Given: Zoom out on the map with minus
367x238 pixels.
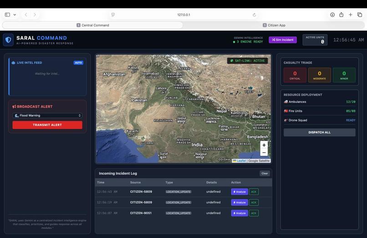Looking at the screenshot, I should click(x=264, y=153).
